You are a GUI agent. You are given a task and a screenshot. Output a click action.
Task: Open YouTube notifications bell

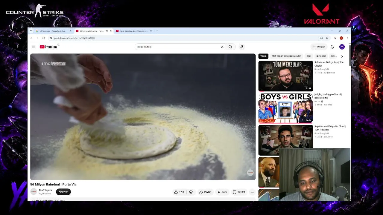coord(332,47)
